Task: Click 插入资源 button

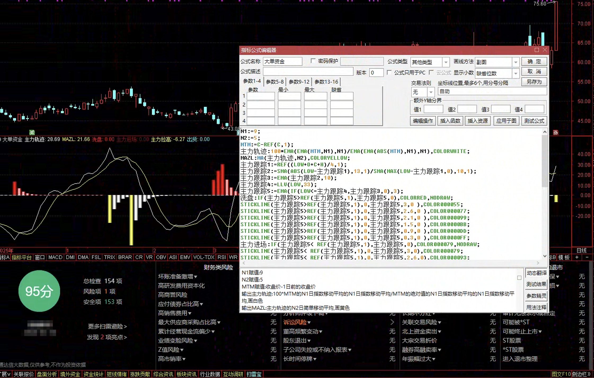Action: coord(477,121)
